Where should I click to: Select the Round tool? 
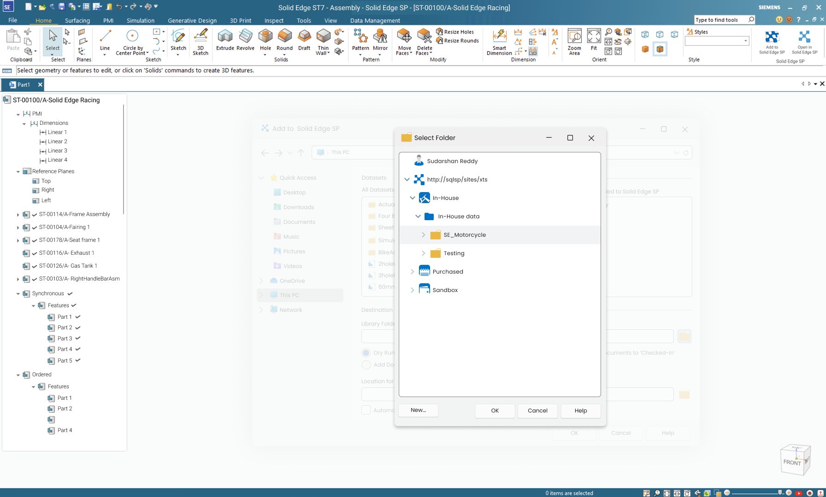pos(284,40)
